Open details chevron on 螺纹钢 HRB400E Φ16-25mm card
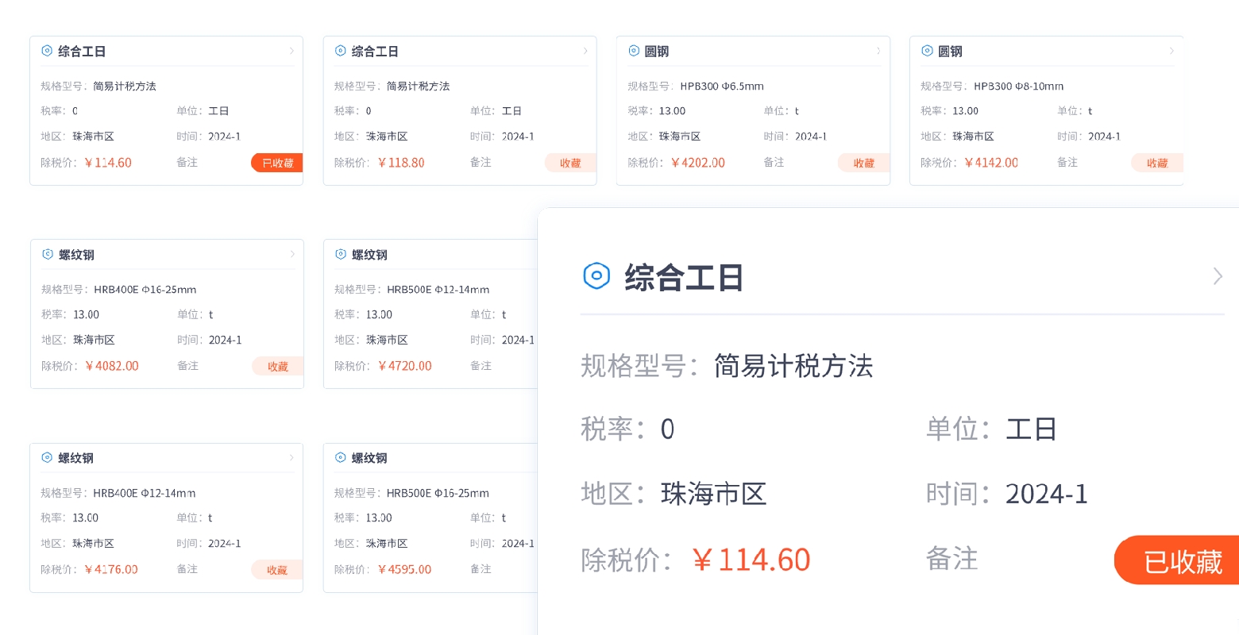This screenshot has width=1239, height=635. pyautogui.click(x=292, y=254)
